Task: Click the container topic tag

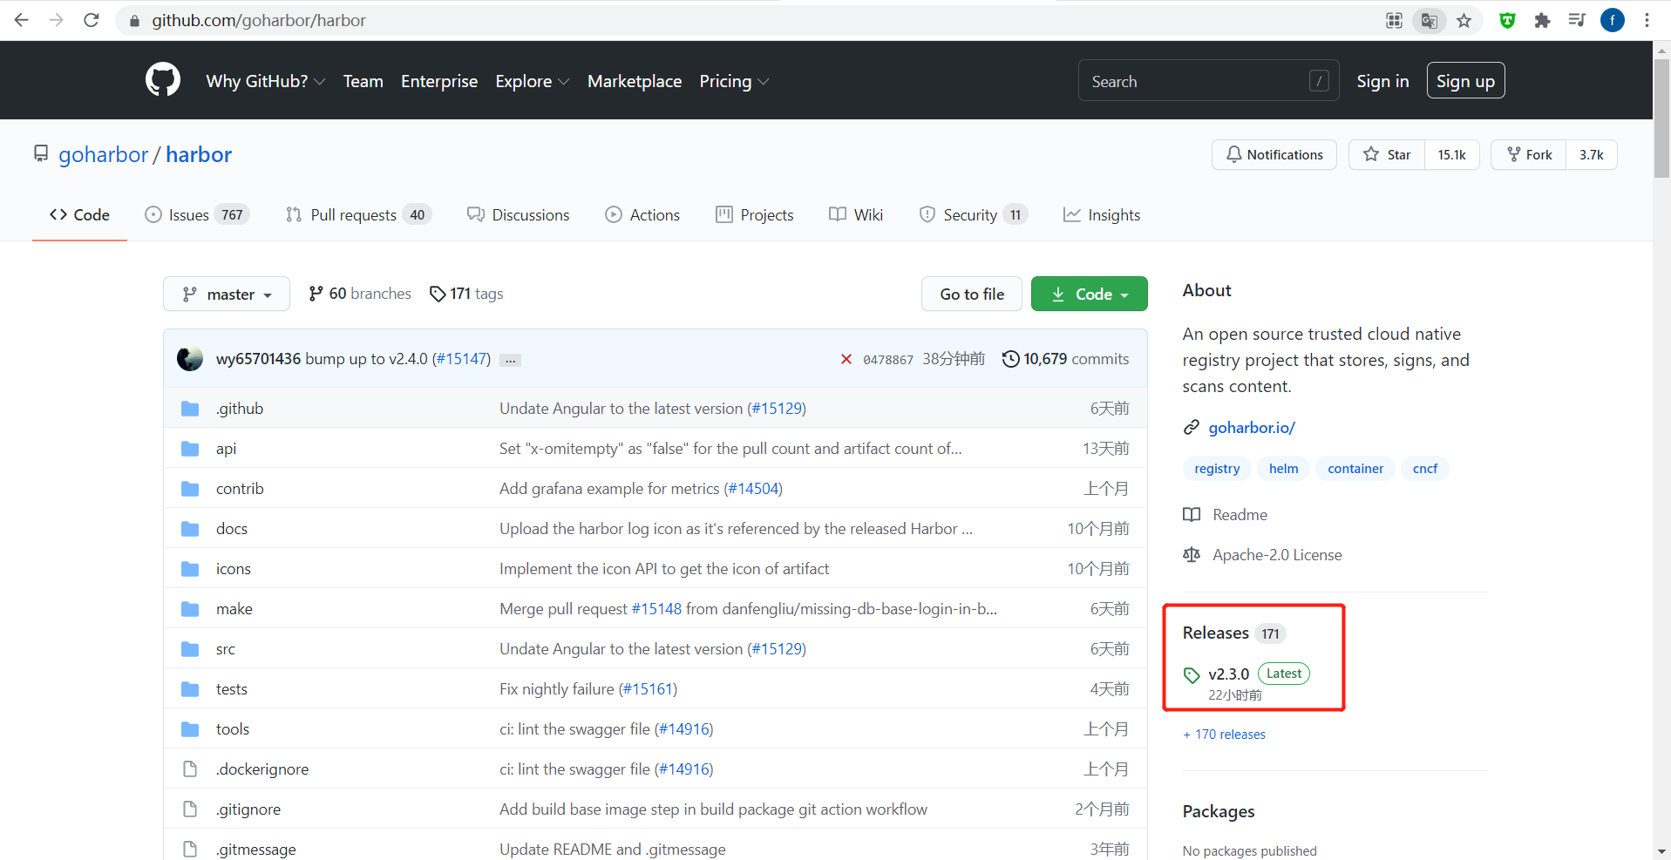Action: [x=1355, y=469]
